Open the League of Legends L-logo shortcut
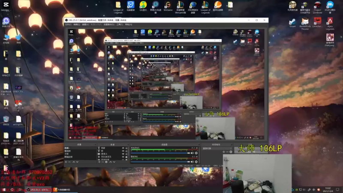The height and width of the screenshot is (193, 343). click(205, 7)
